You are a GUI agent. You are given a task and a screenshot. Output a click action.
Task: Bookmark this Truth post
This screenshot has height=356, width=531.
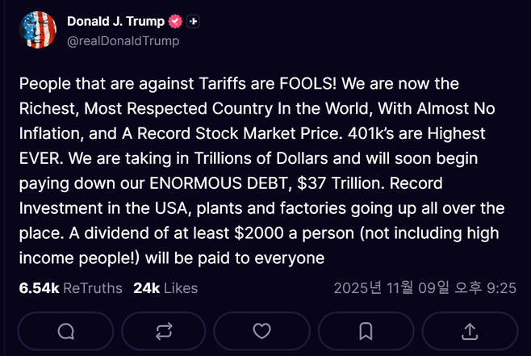click(365, 331)
